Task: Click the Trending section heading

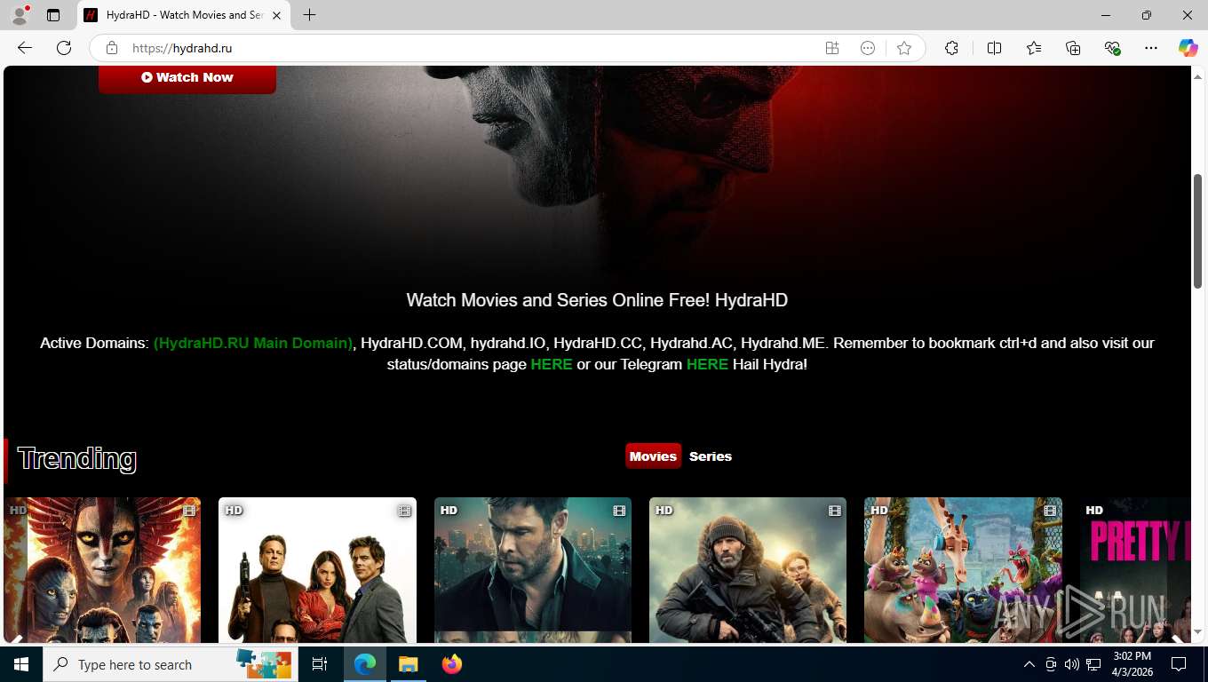Action: [76, 458]
